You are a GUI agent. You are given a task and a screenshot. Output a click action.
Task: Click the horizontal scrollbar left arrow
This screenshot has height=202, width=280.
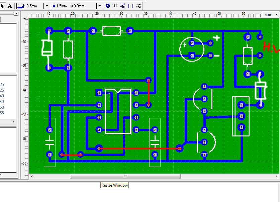[x=32, y=176]
